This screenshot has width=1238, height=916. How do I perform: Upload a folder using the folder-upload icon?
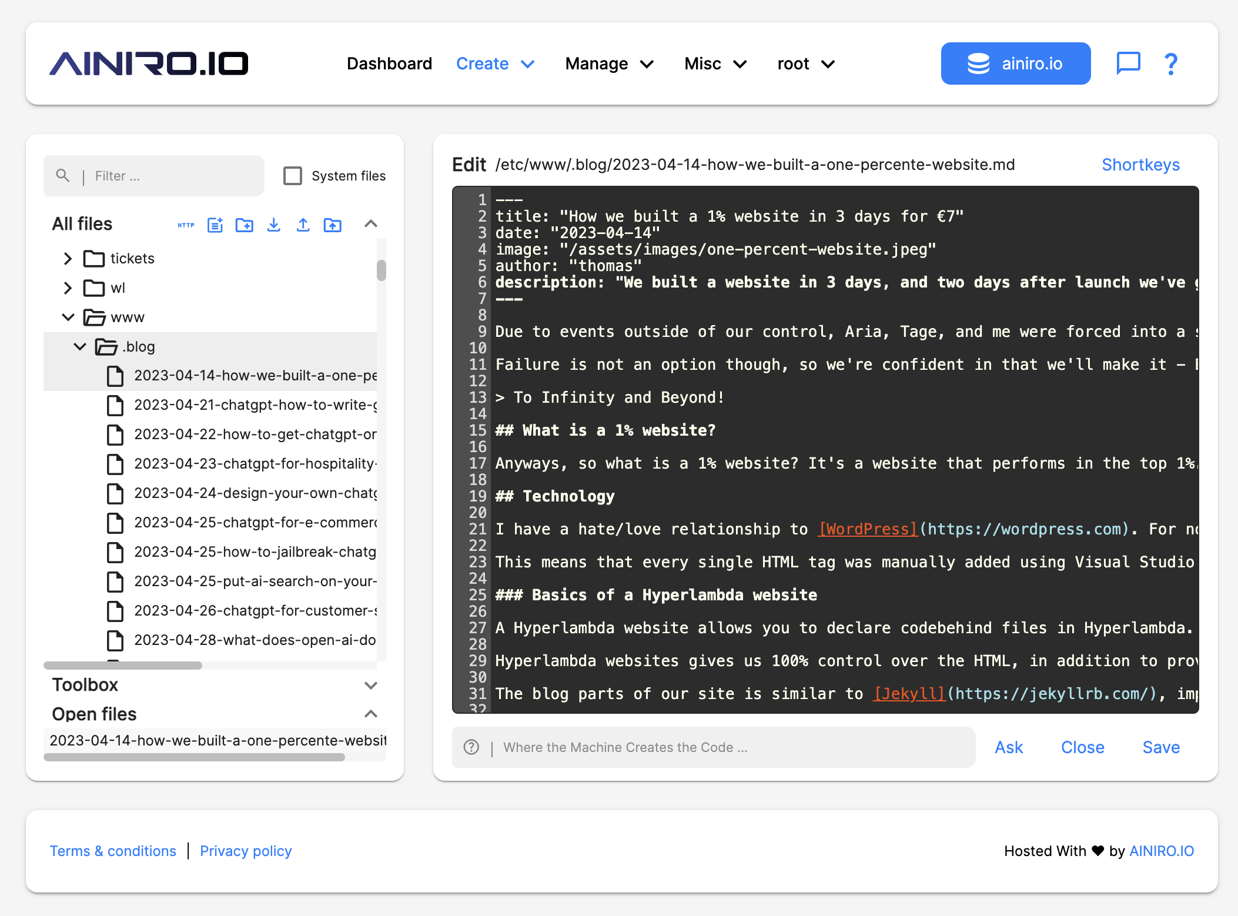(333, 225)
